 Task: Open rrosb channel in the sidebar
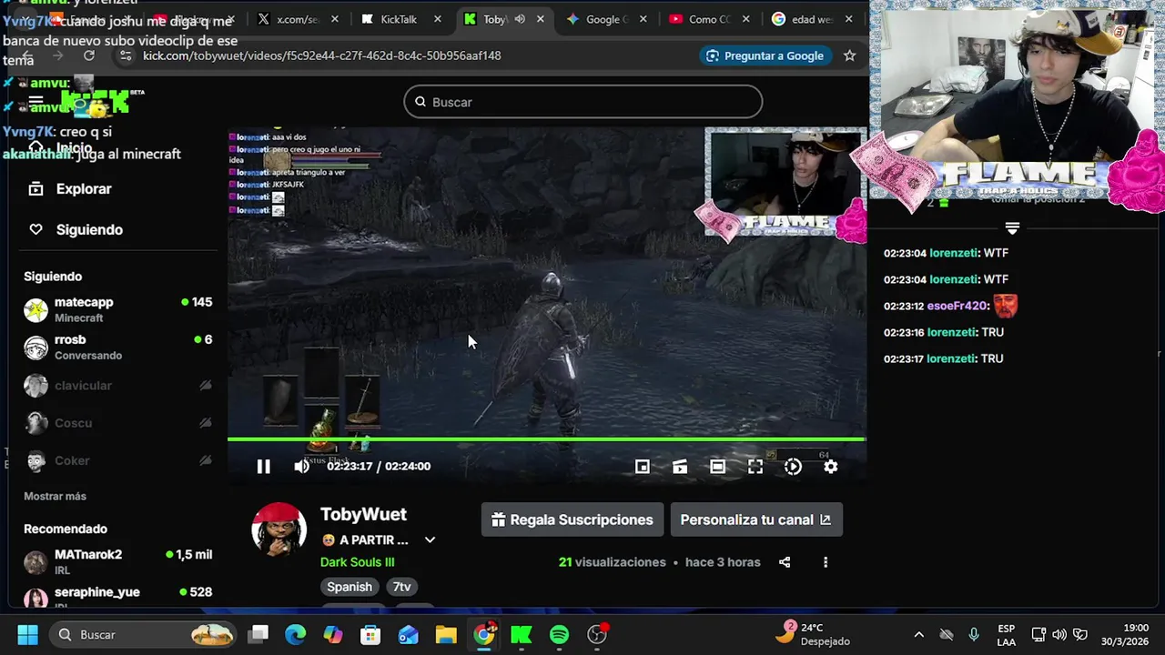point(118,348)
